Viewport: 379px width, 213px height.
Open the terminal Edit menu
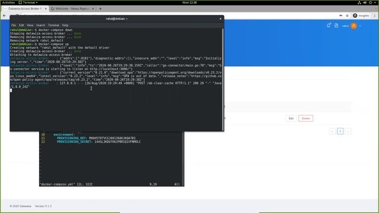pos(21,25)
